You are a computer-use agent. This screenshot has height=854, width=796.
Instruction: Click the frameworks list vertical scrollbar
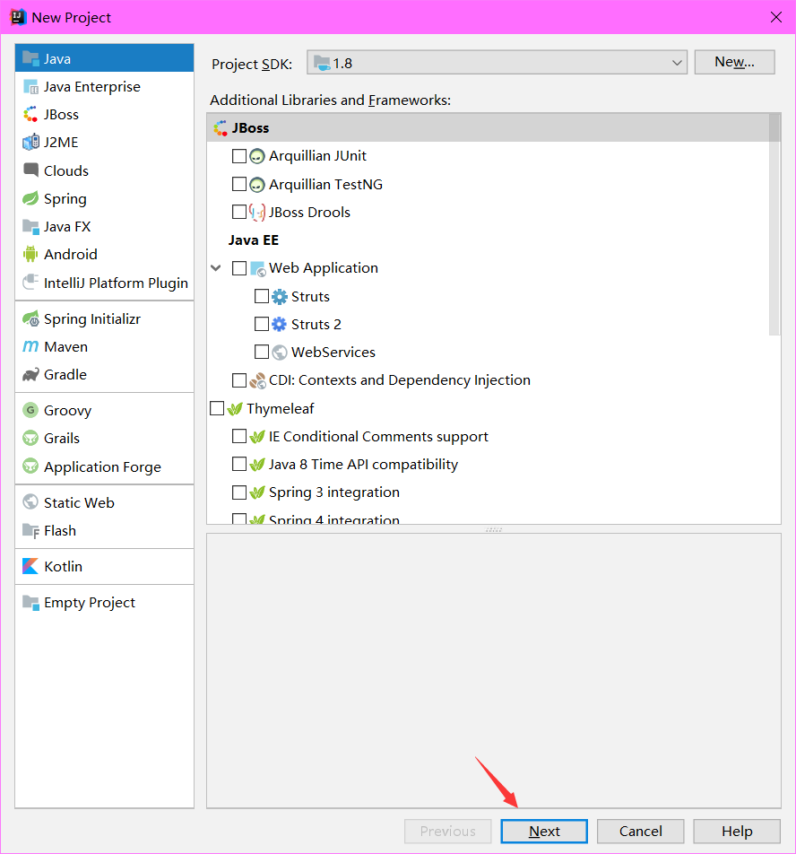tap(774, 224)
